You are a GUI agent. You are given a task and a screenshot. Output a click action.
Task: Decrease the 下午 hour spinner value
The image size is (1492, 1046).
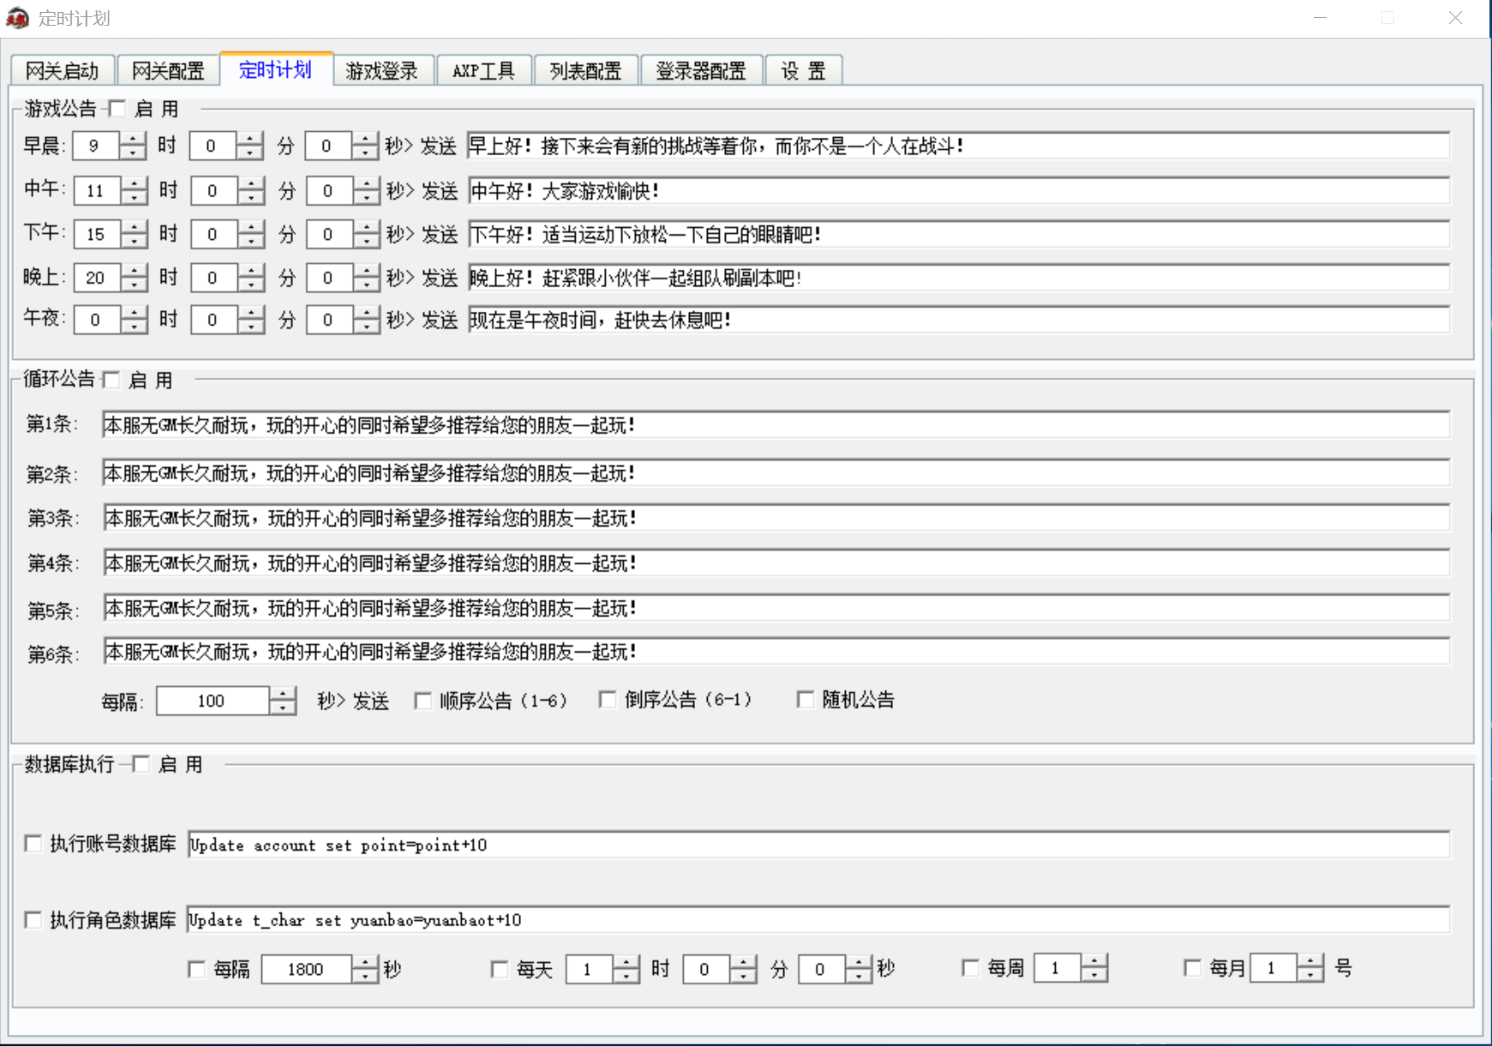(135, 241)
